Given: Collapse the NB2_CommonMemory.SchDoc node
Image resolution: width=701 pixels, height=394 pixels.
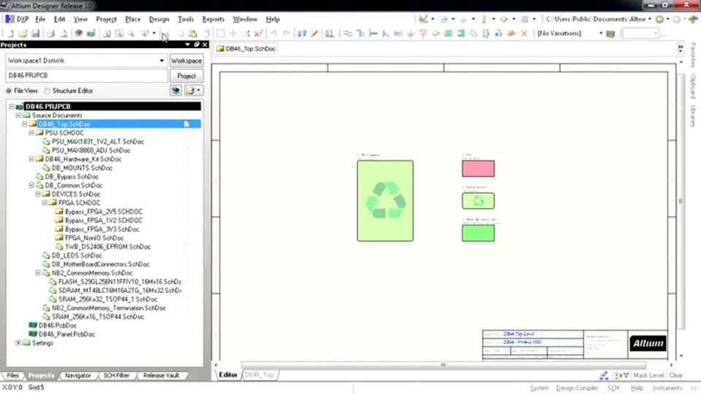Looking at the screenshot, I should pos(38,273).
